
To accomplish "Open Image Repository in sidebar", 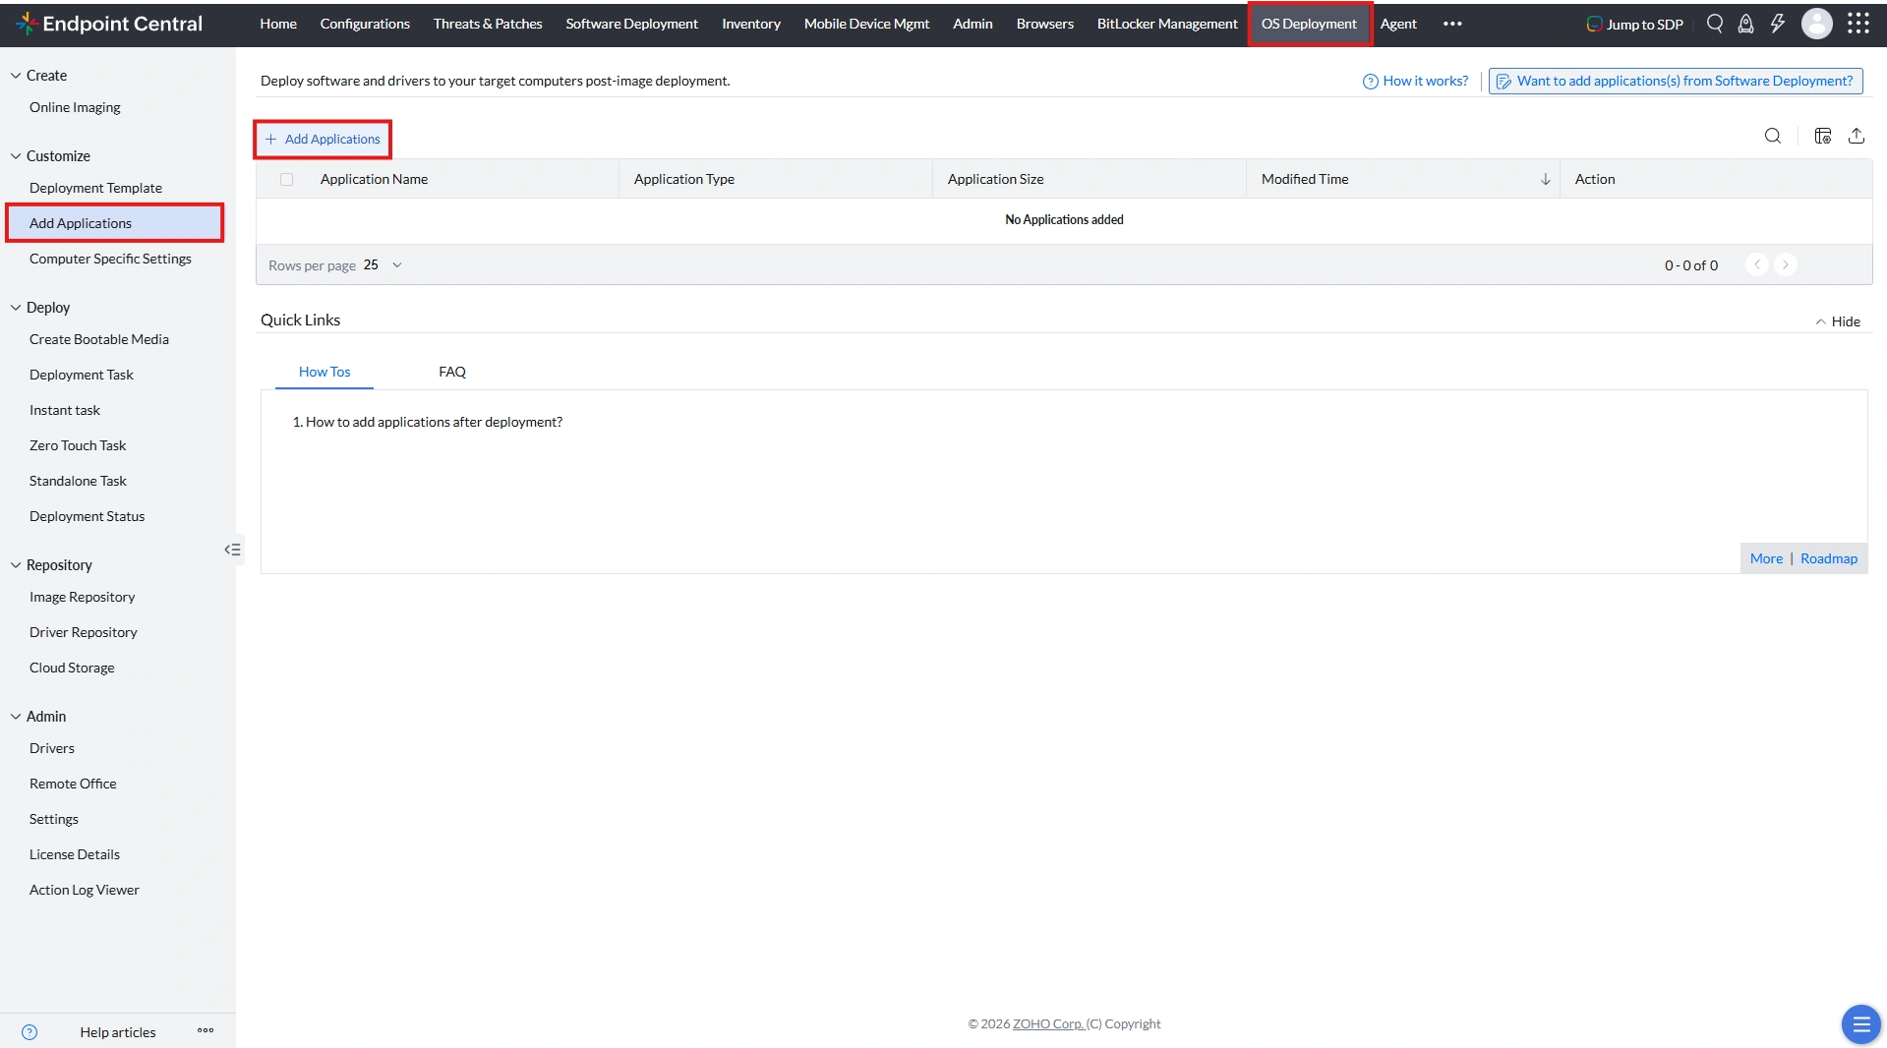I will coord(82,597).
